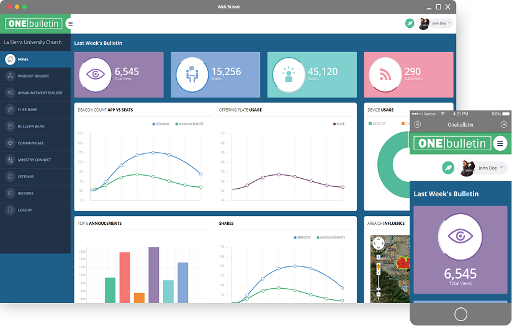The width and height of the screenshot is (512, 326).
Task: Click the orange bar in Top 5 Announcements
Action: pyautogui.click(x=139, y=298)
